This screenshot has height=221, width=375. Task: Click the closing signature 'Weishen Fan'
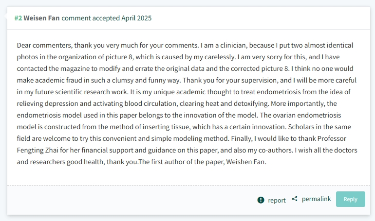(246, 162)
